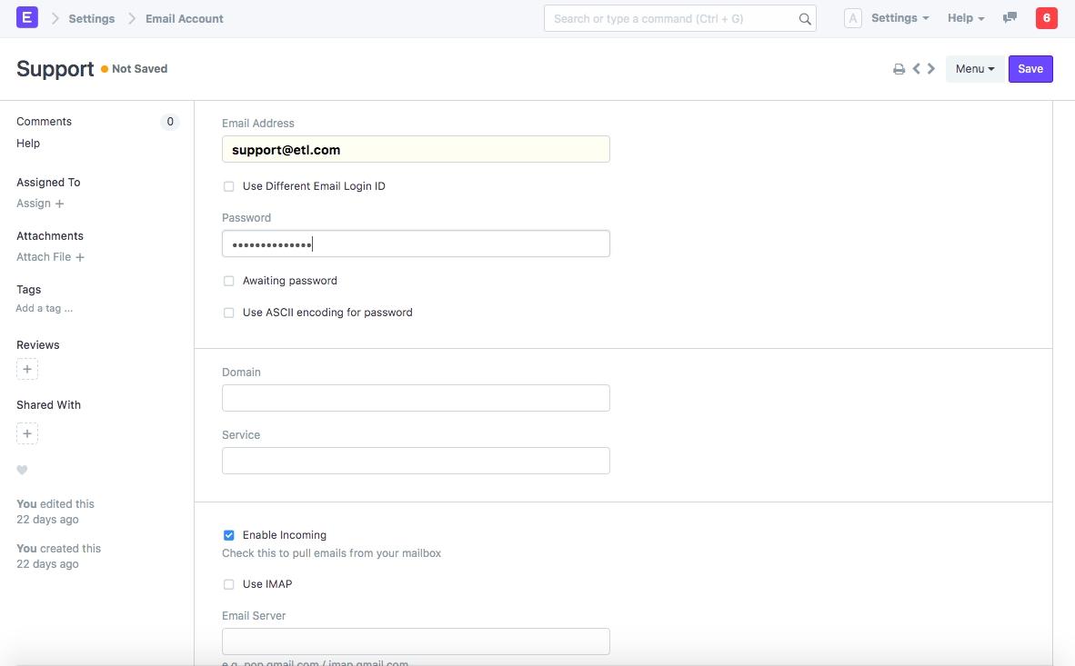Click the heart like icon
Screen dimensions: 1075x666
tap(23, 470)
